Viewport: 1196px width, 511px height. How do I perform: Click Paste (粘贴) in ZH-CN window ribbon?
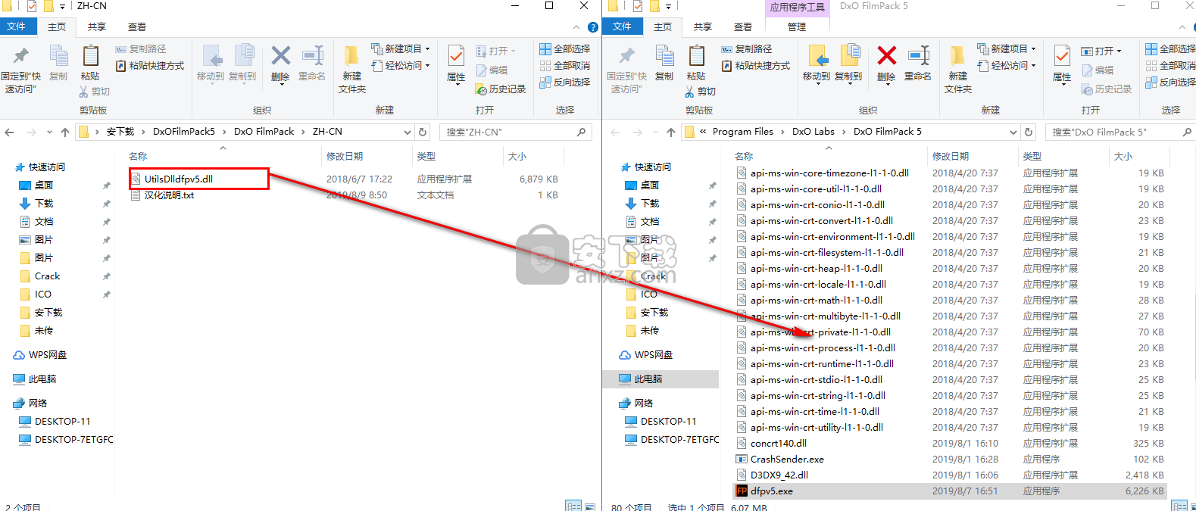click(x=90, y=64)
